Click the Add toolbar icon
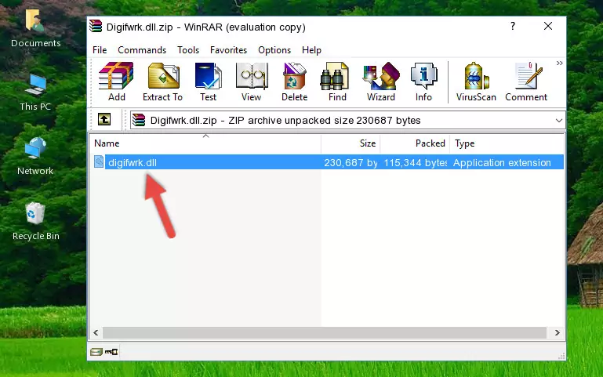This screenshot has height=377, width=603. [x=116, y=82]
